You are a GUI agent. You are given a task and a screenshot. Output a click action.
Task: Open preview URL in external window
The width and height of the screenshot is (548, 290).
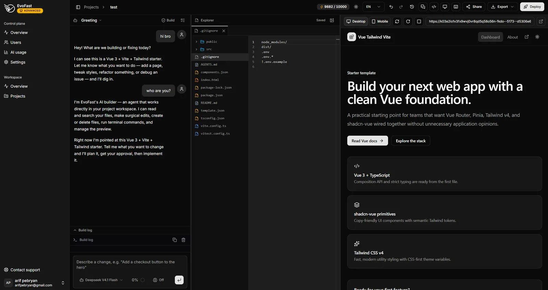click(541, 21)
